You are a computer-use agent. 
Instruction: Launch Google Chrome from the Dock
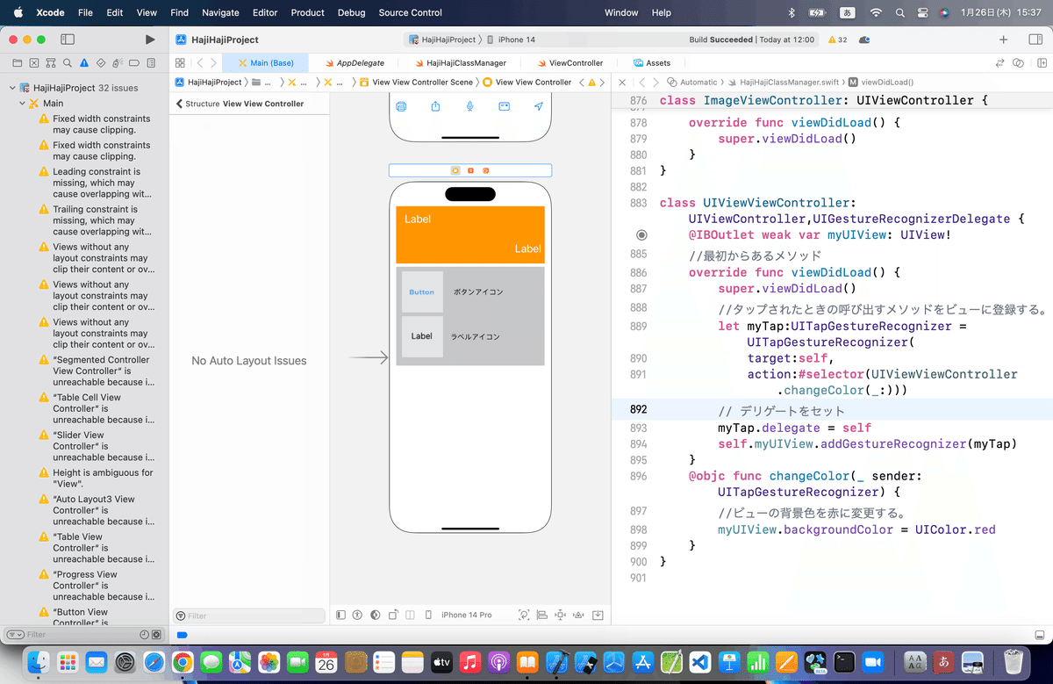click(183, 662)
